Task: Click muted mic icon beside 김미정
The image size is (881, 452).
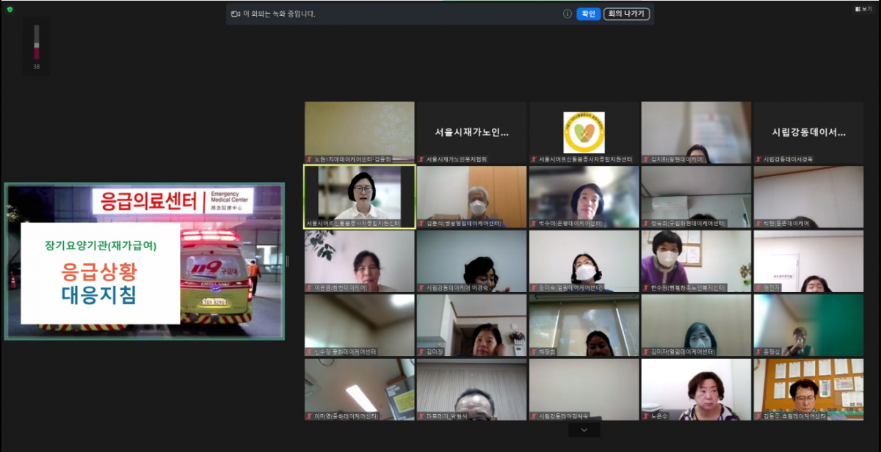Action: coord(421,352)
